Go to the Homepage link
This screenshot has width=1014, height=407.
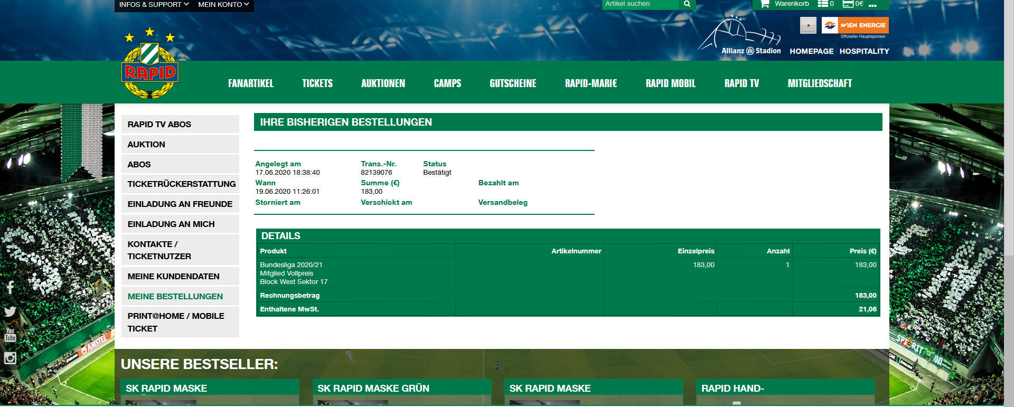tap(812, 51)
